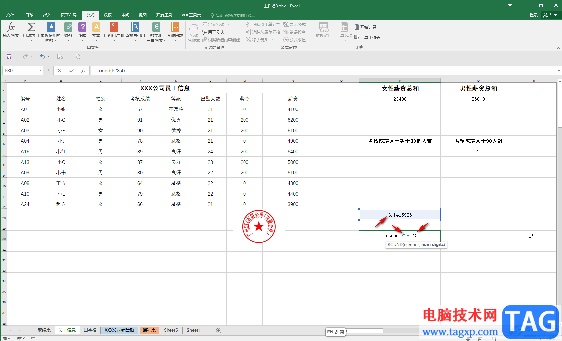Click the Tell Me search box
This screenshot has height=341, width=562.
click(x=233, y=15)
